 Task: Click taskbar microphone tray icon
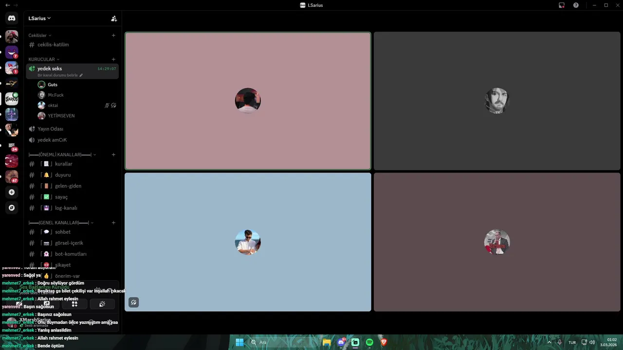pos(560,342)
